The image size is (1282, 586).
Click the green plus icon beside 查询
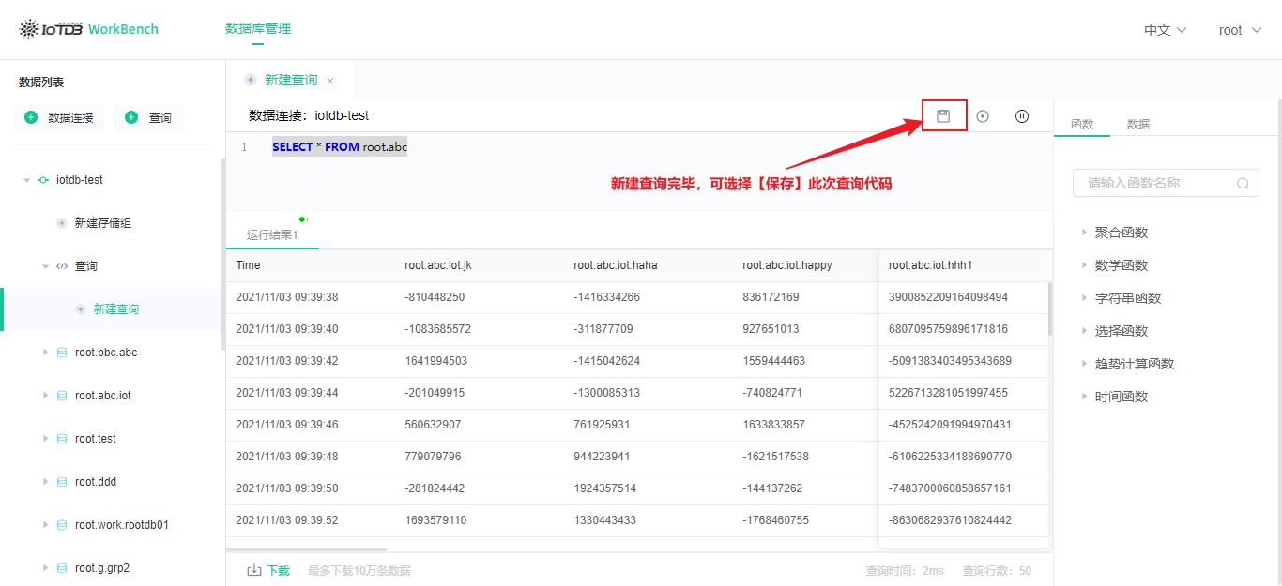coord(130,117)
